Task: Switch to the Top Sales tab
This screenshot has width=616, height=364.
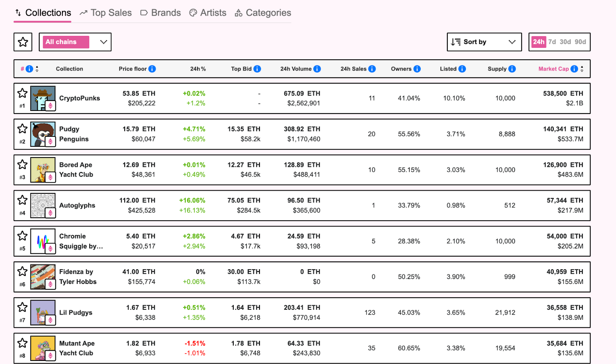Action: point(105,13)
